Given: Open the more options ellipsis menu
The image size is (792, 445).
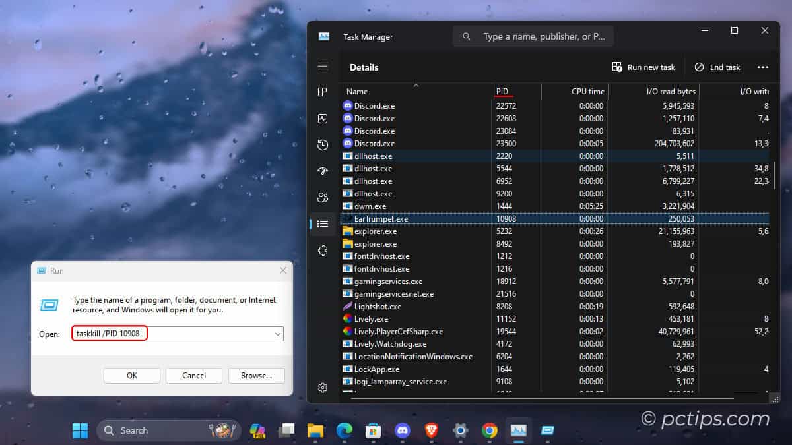Looking at the screenshot, I should pyautogui.click(x=763, y=67).
